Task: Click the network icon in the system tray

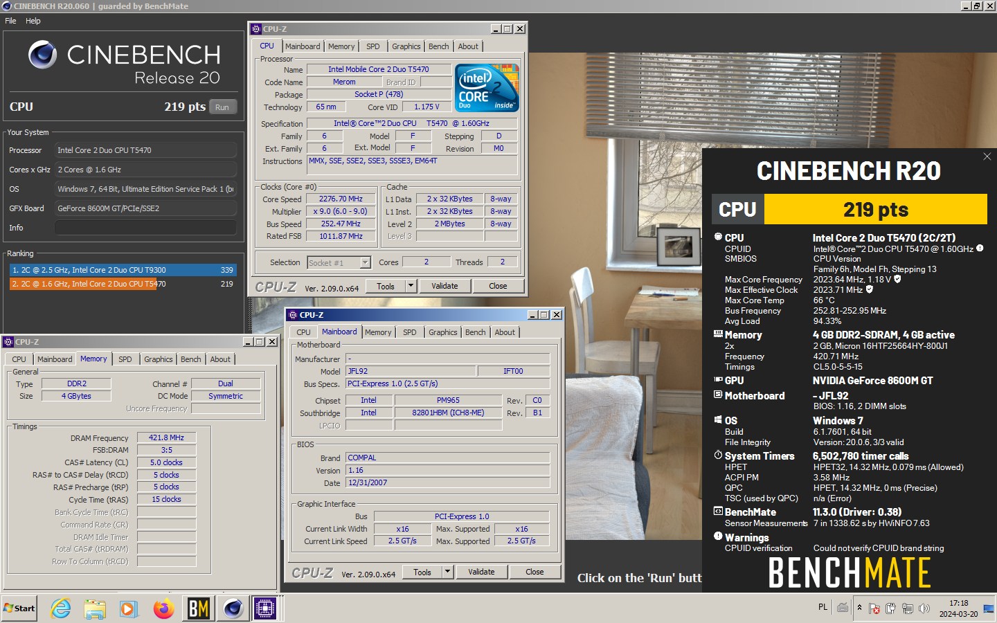Action: (x=907, y=608)
